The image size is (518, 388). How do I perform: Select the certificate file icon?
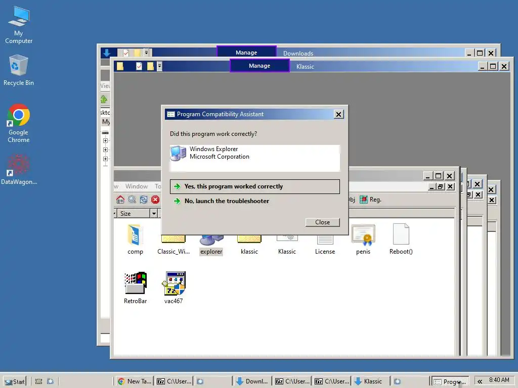[x=363, y=239]
